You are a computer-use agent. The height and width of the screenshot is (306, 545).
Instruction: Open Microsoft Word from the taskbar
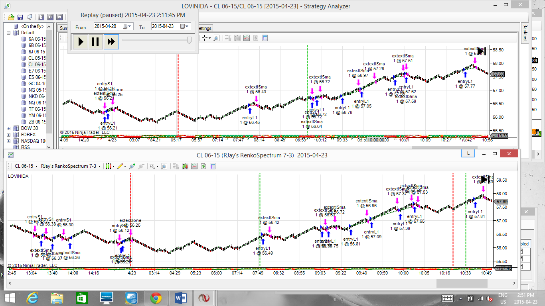click(181, 298)
